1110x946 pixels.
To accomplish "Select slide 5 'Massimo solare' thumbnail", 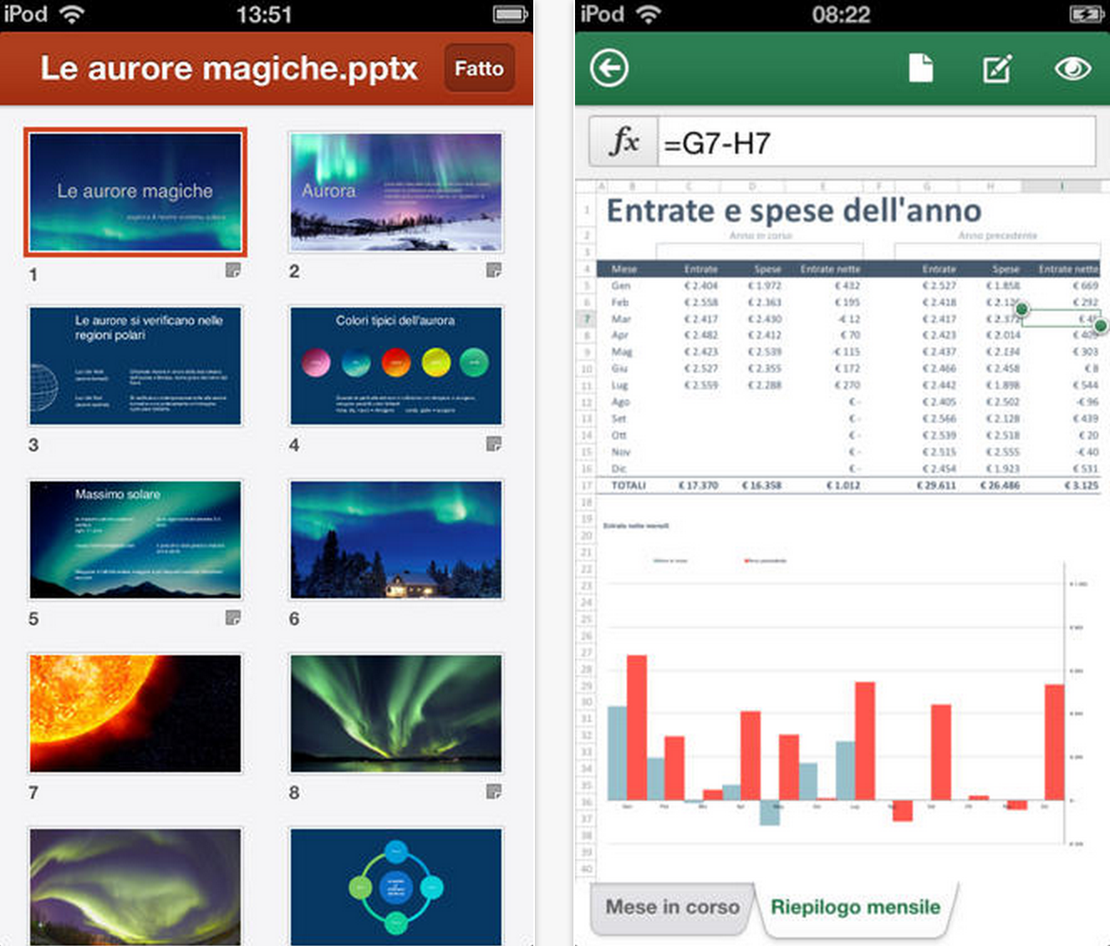I will (x=135, y=540).
